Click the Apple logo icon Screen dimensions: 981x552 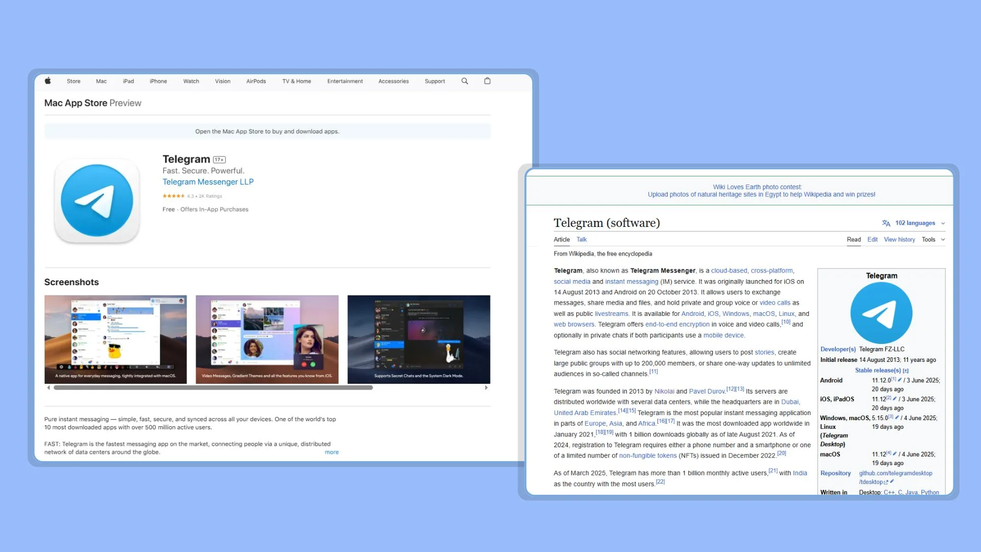point(48,81)
